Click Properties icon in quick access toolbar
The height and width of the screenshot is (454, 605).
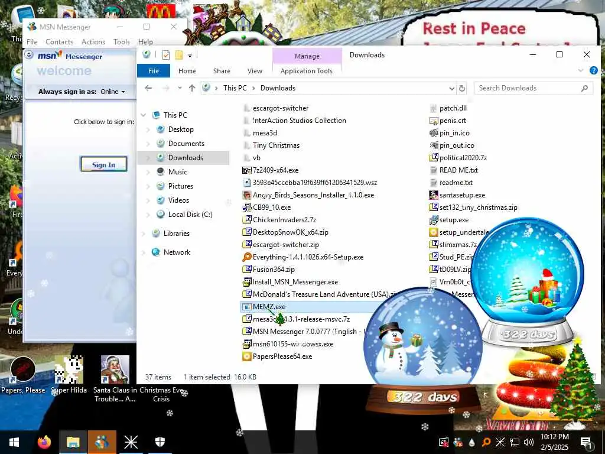pos(166,55)
